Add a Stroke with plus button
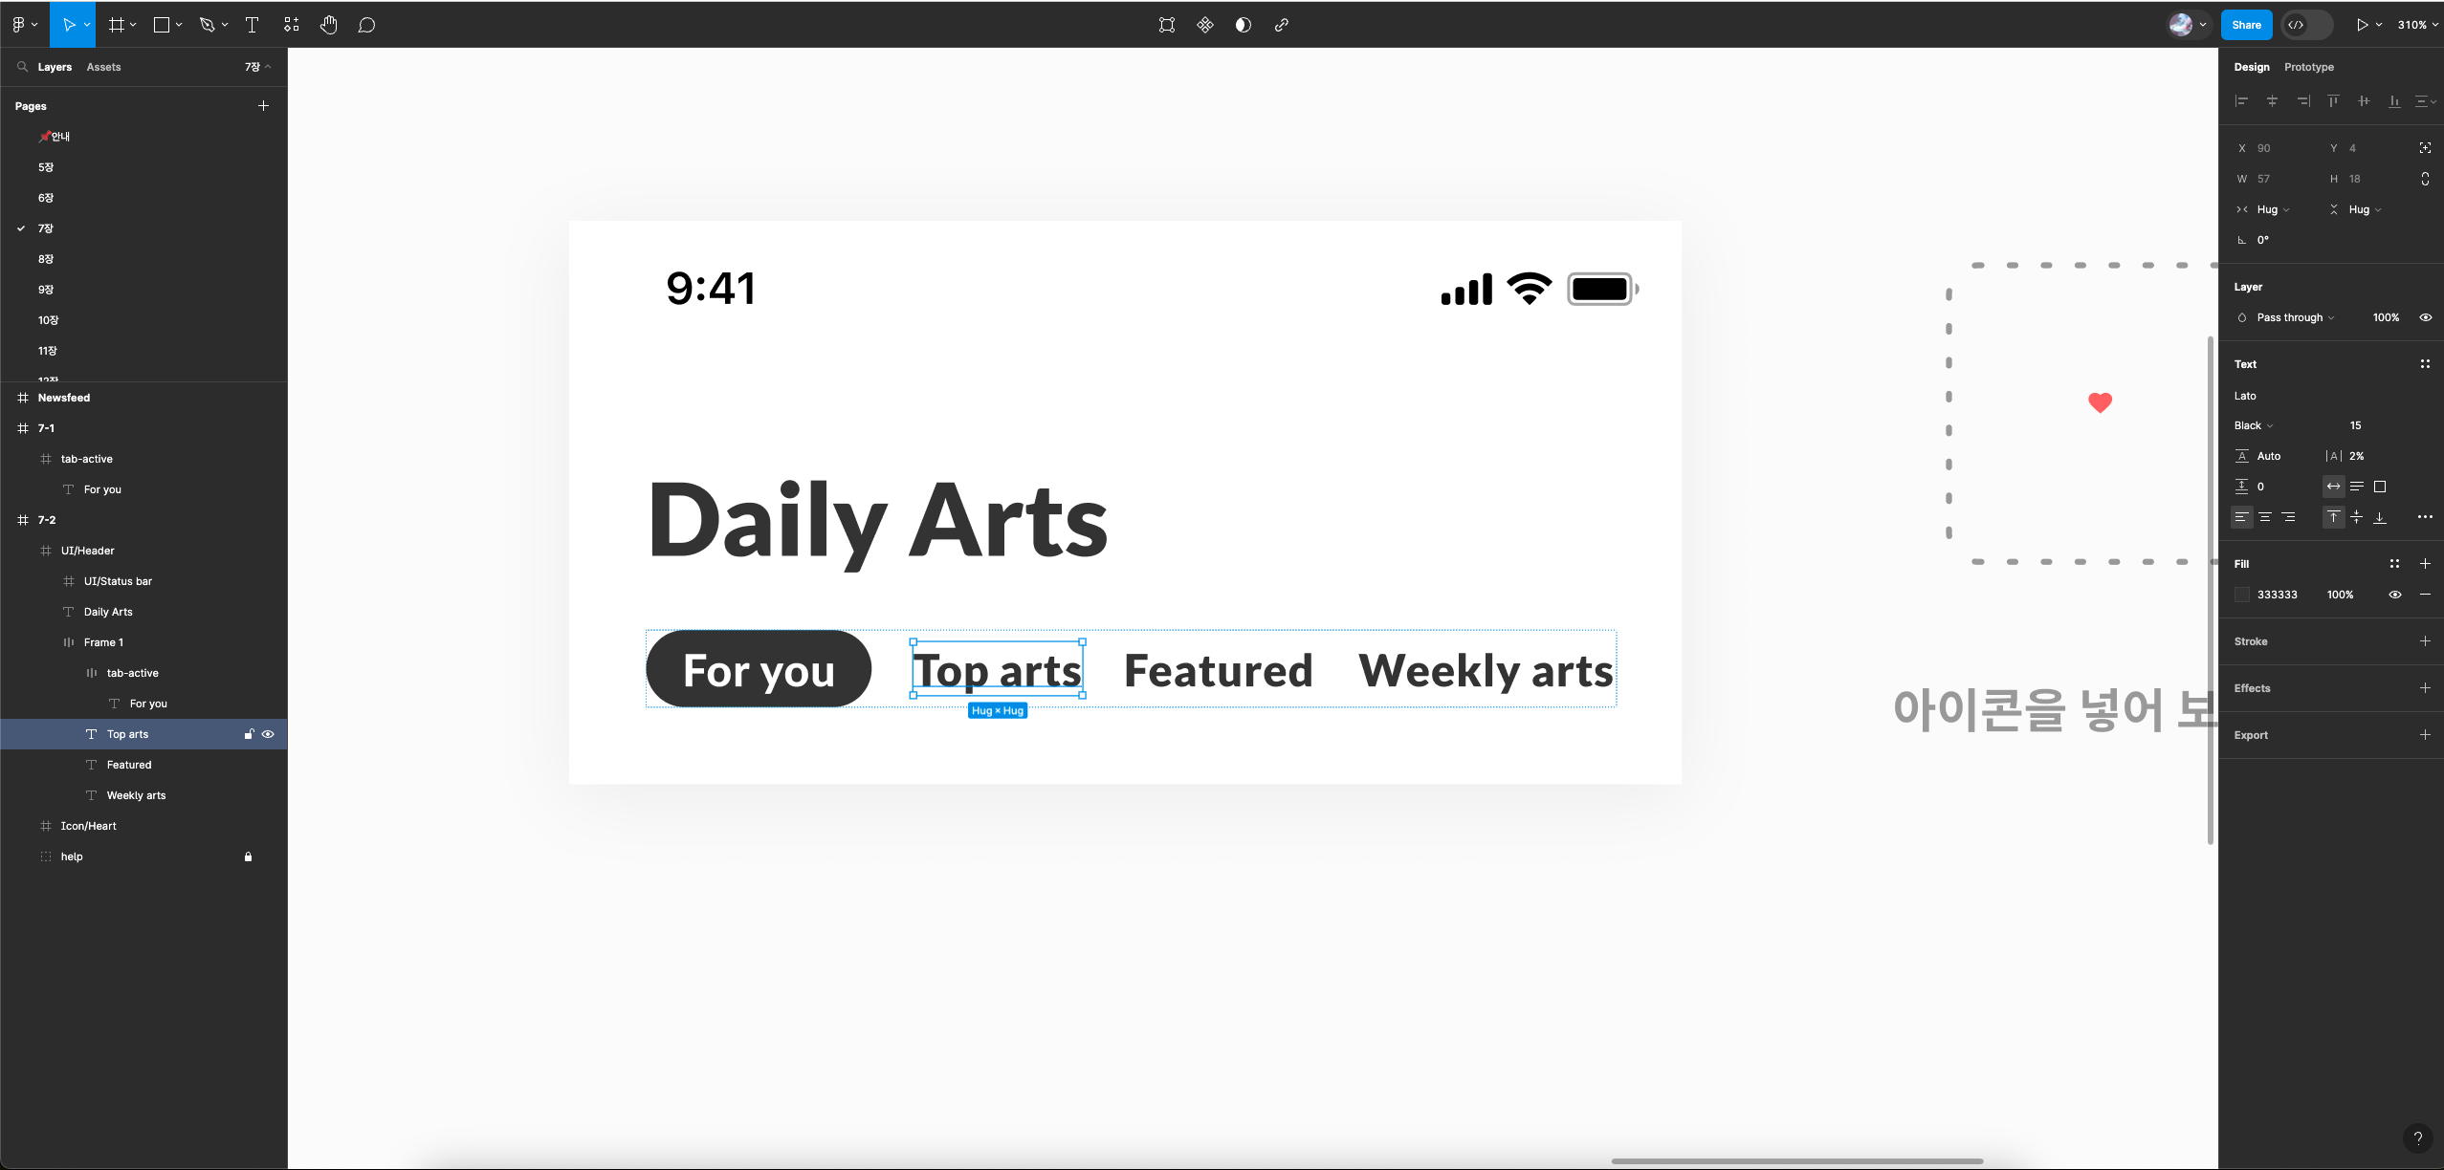Viewport: 2444px width, 1170px height. pos(2425,641)
